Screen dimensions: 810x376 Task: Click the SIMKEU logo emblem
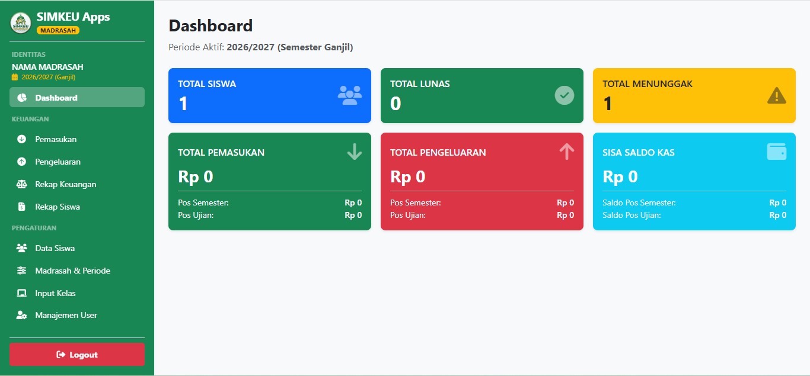(x=21, y=23)
